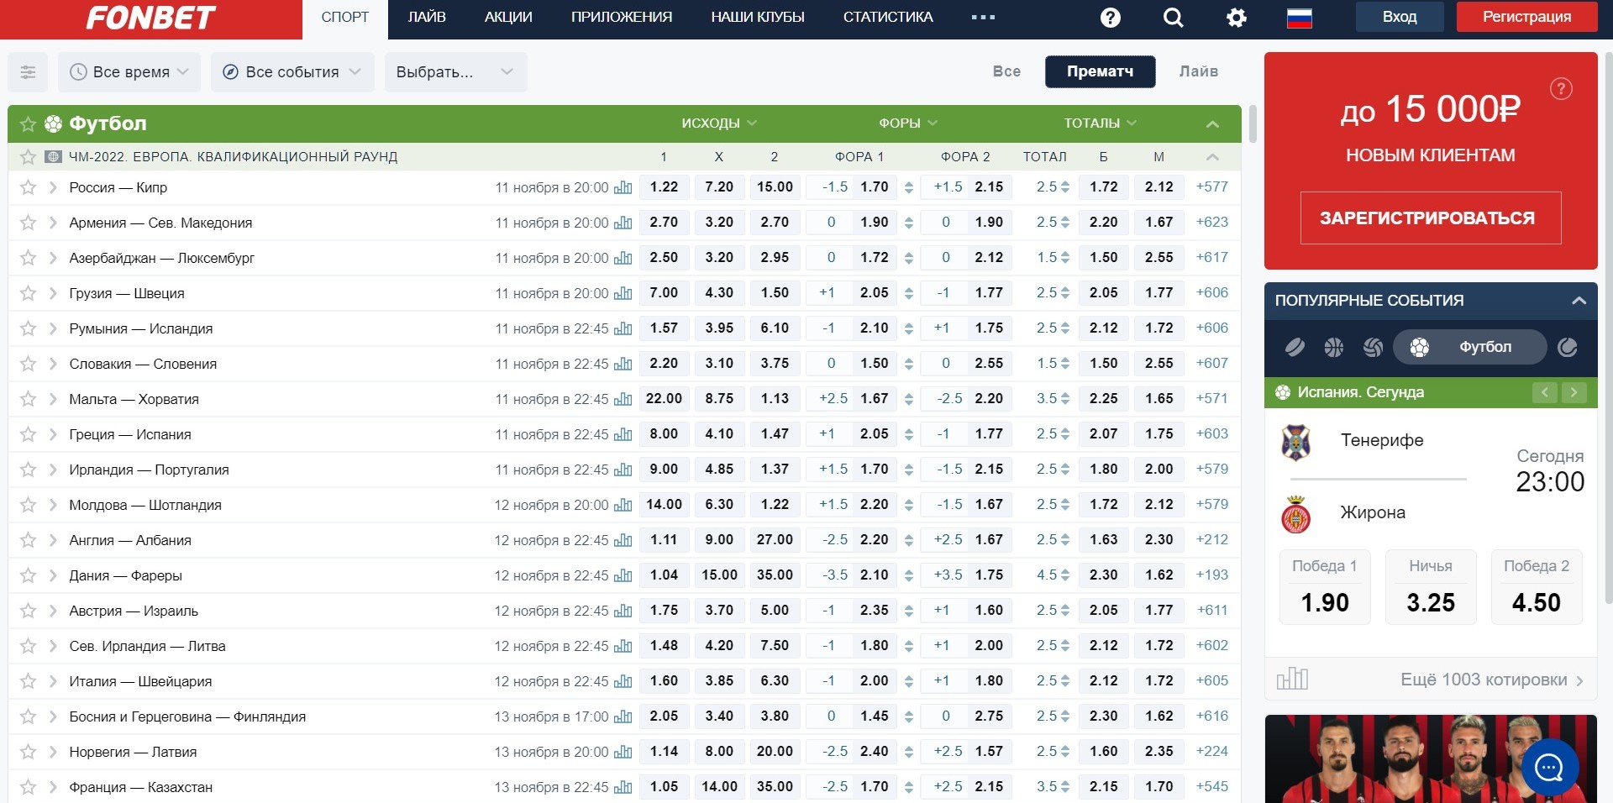Open the ИСХОДЫ column dropdown

click(x=719, y=123)
